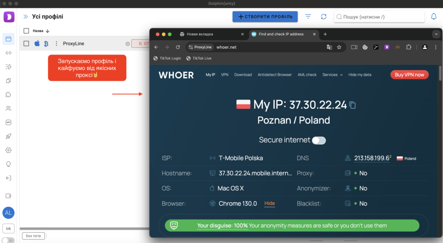
Task: Toggle the Secure internet switch
Action: (319, 140)
